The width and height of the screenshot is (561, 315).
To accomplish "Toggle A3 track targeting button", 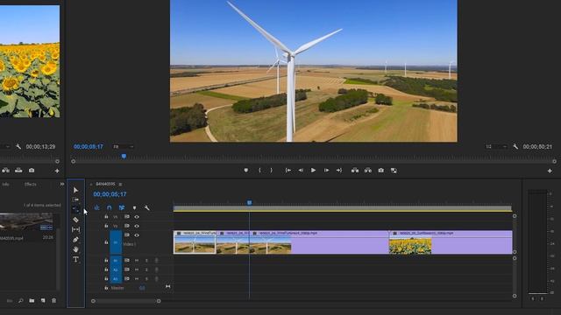I will click(x=116, y=279).
